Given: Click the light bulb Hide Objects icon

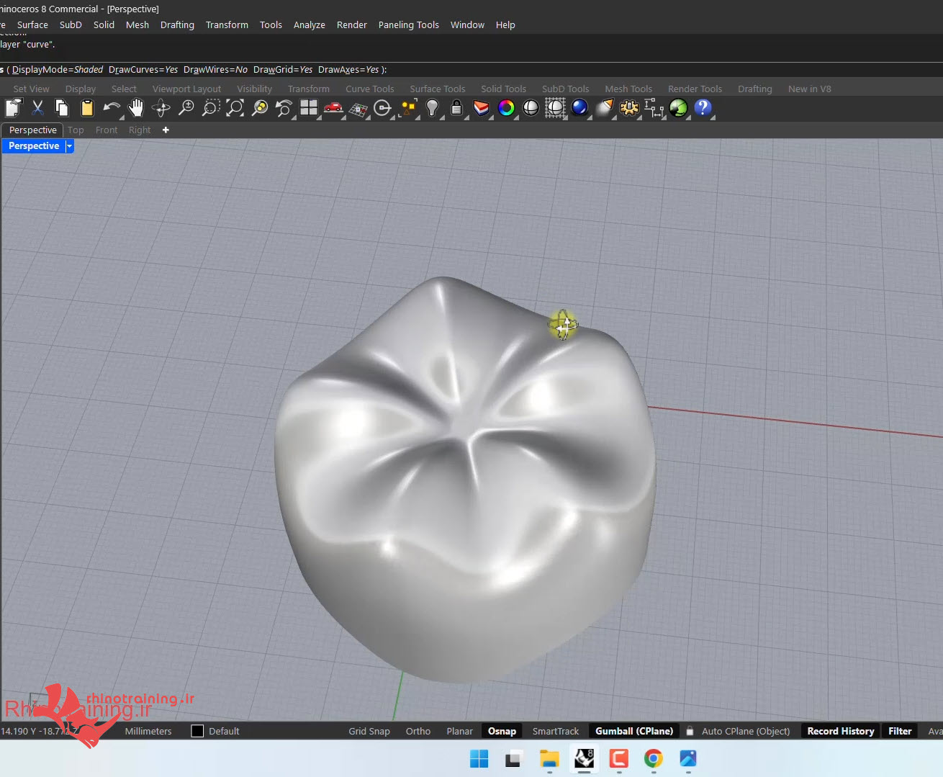Looking at the screenshot, I should [432, 108].
